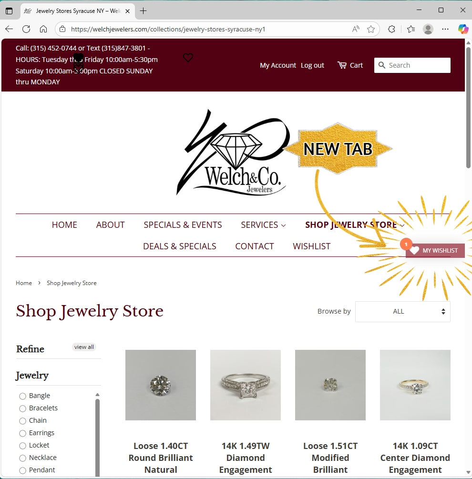The height and width of the screenshot is (479, 472).
Task: Select the Earrings filter option
Action: tap(37, 433)
